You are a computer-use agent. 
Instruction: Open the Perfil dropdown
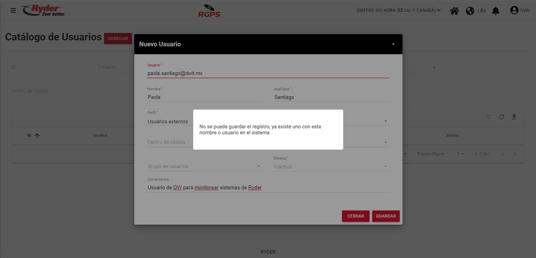point(385,121)
